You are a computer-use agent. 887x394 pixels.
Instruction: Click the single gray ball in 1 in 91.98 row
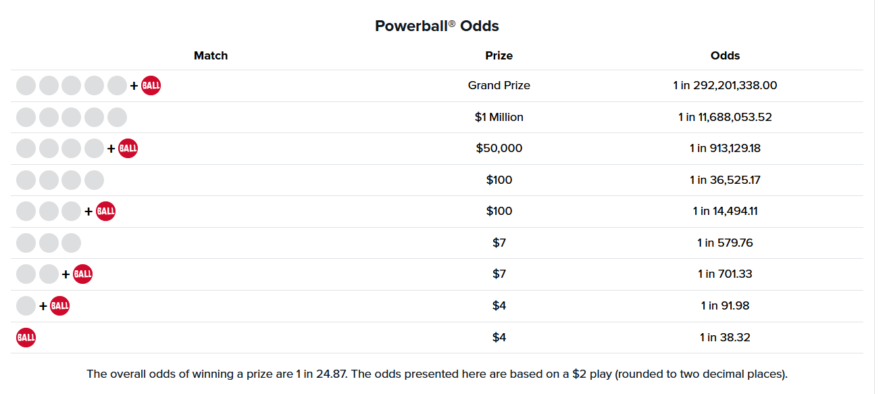click(26, 306)
